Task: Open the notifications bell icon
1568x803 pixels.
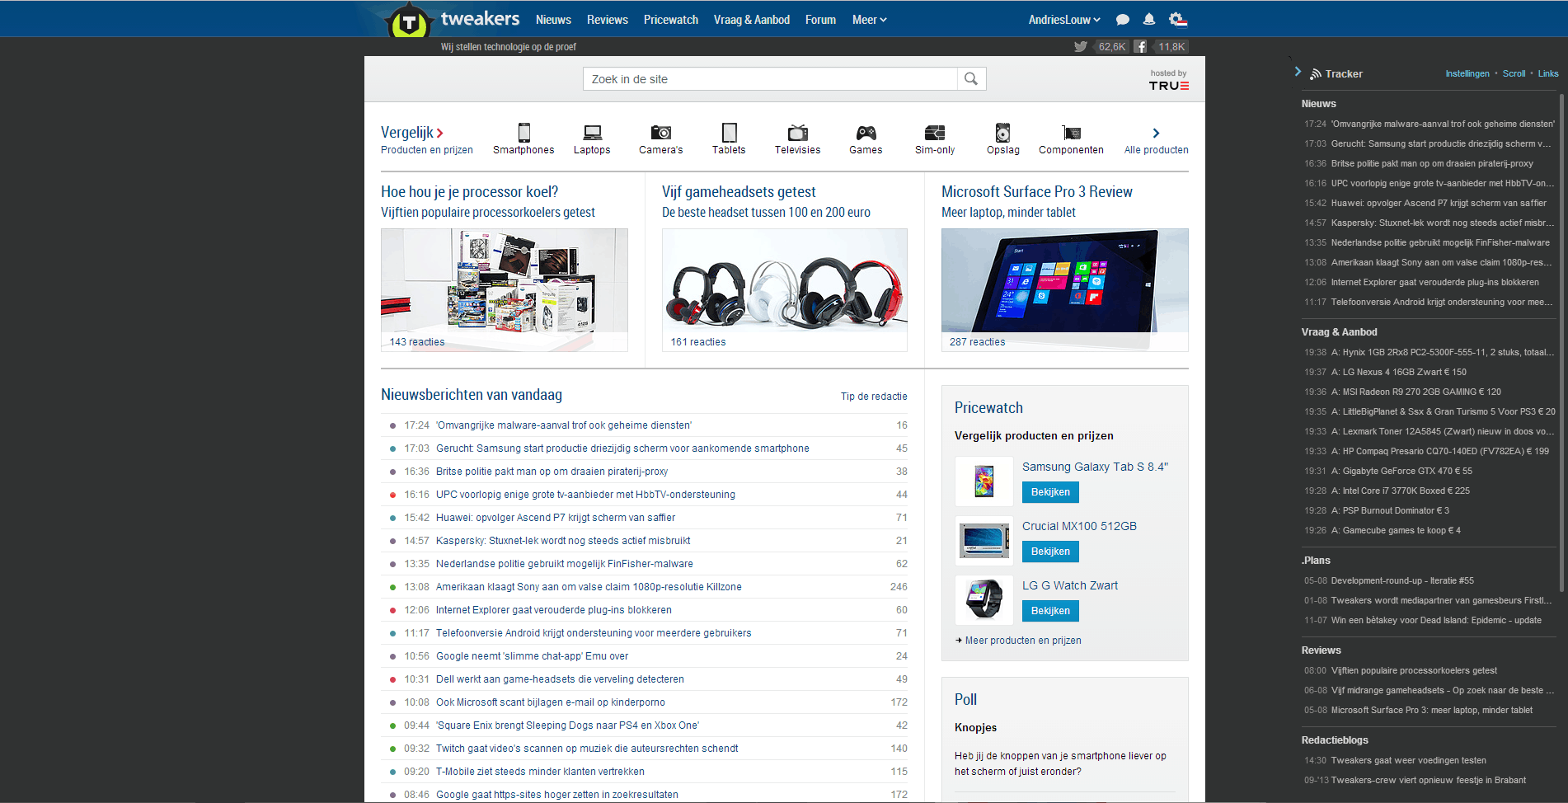Action: 1149,19
